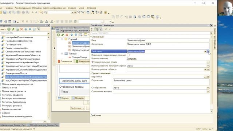The image size is (233, 131).
Task: Open the Отображение dropdown
Action: [x=208, y=88]
